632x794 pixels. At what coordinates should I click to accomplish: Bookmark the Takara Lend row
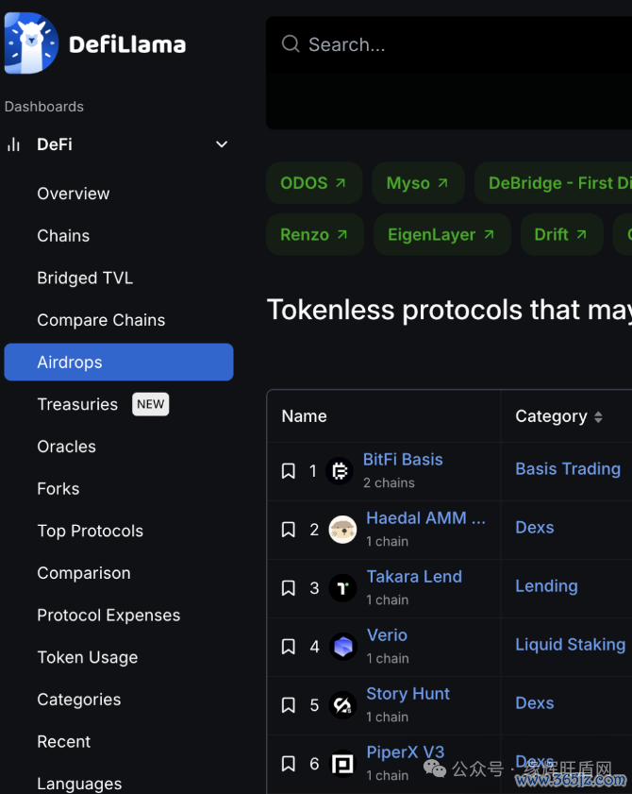pyautogui.click(x=289, y=588)
